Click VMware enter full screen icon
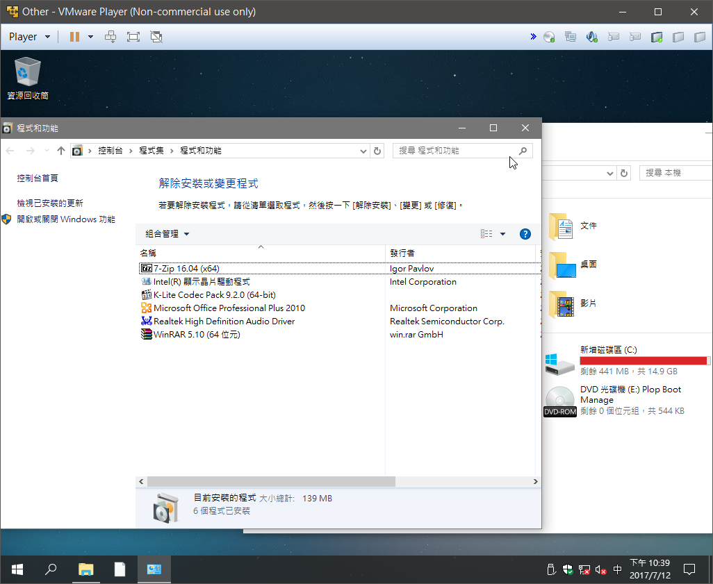 [x=133, y=37]
